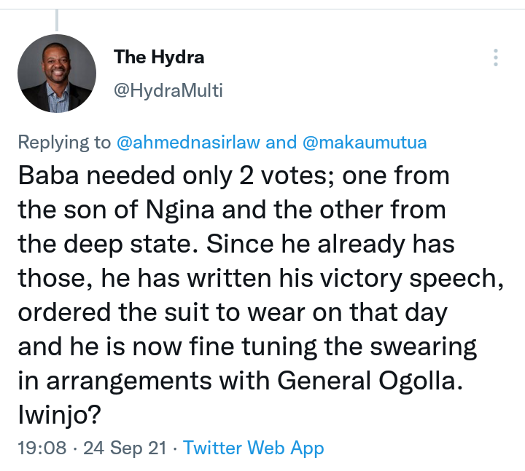Viewport: 525px width, 471px height.
Task: Click the word "Baba" in the tweet
Action: pyautogui.click(x=49, y=175)
